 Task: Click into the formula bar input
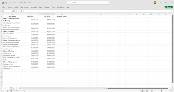coord(97,11)
